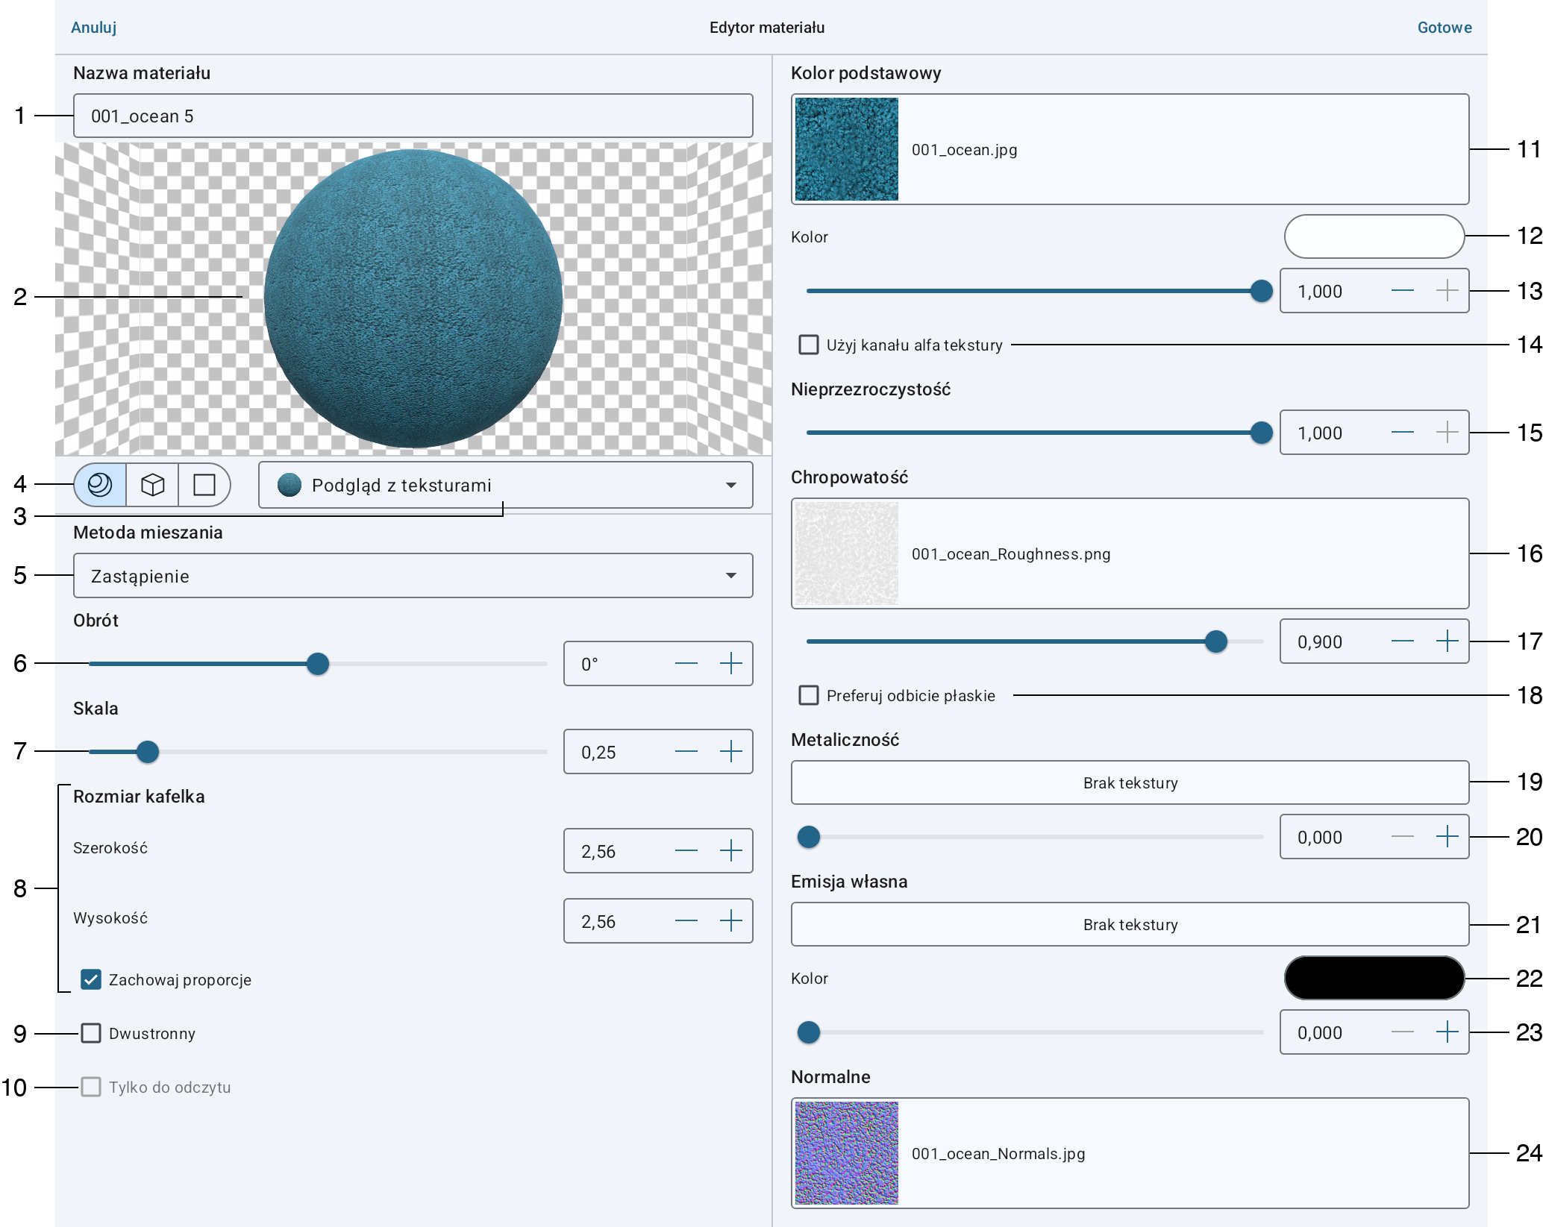
Task: Select the cube preview shape icon
Action: pyautogui.click(x=152, y=485)
